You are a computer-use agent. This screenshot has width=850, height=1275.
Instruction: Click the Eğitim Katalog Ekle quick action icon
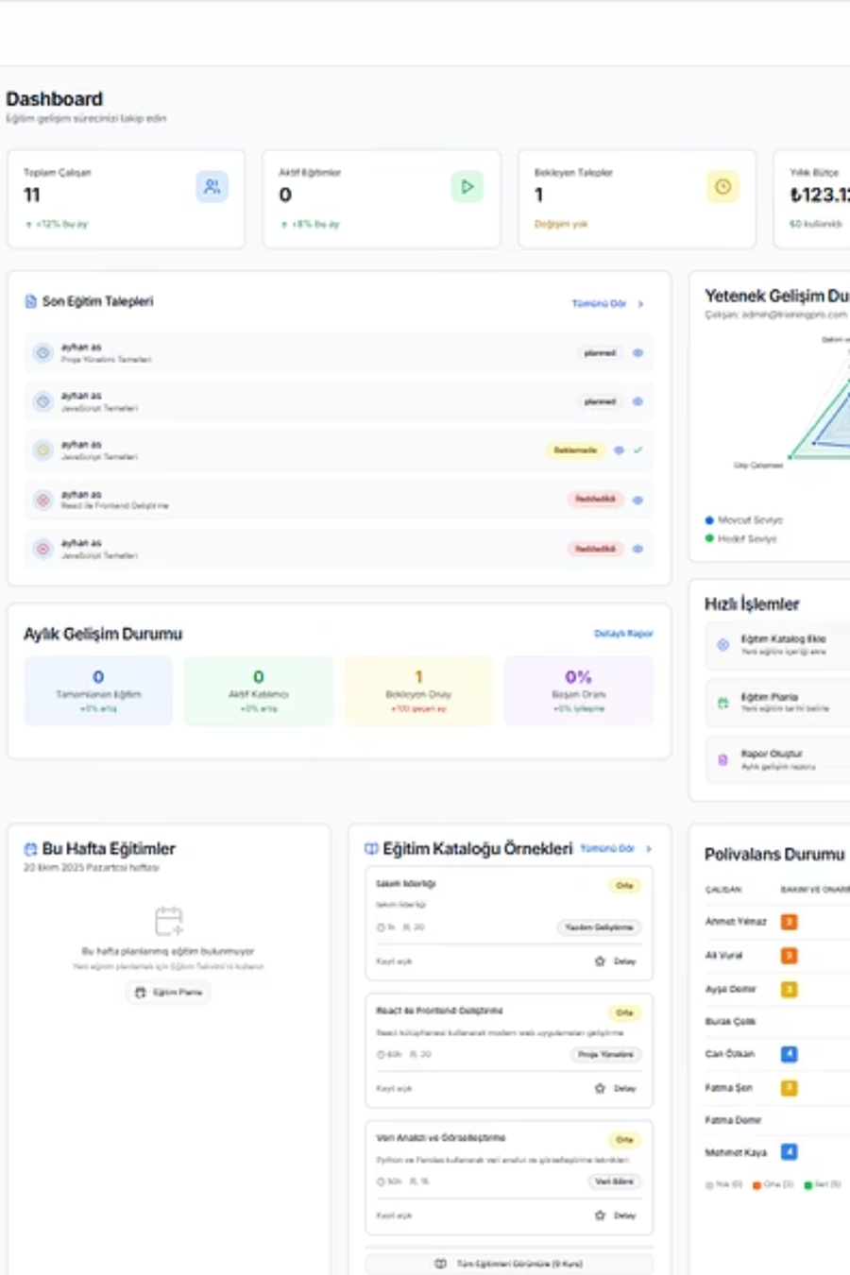(x=721, y=646)
